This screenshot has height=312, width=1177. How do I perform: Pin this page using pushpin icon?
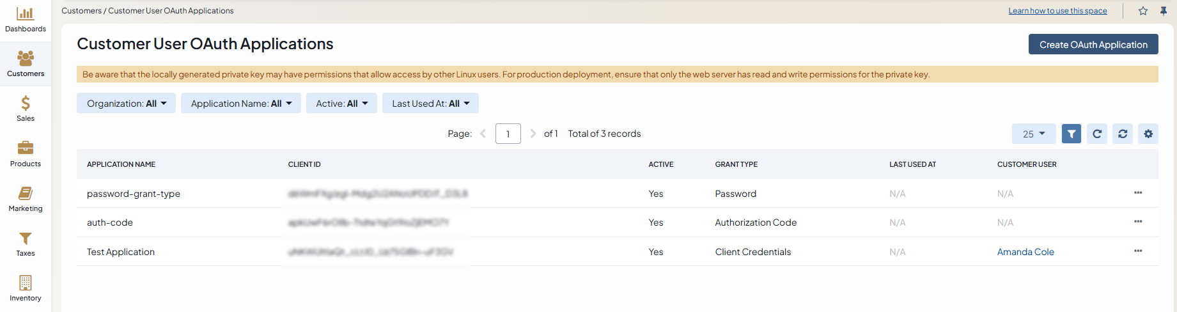[1164, 11]
